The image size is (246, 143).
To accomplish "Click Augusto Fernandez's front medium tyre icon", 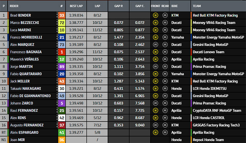I will (x=155, y=125).
